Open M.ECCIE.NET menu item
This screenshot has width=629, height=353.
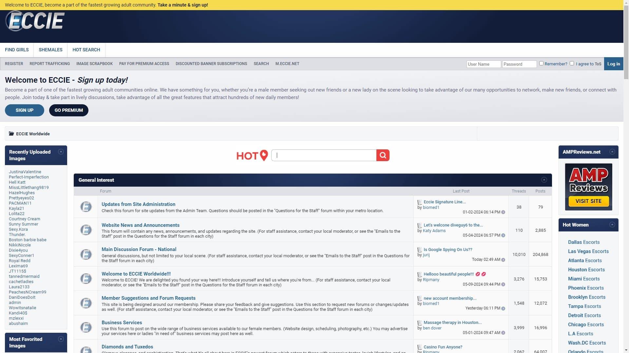click(x=287, y=64)
